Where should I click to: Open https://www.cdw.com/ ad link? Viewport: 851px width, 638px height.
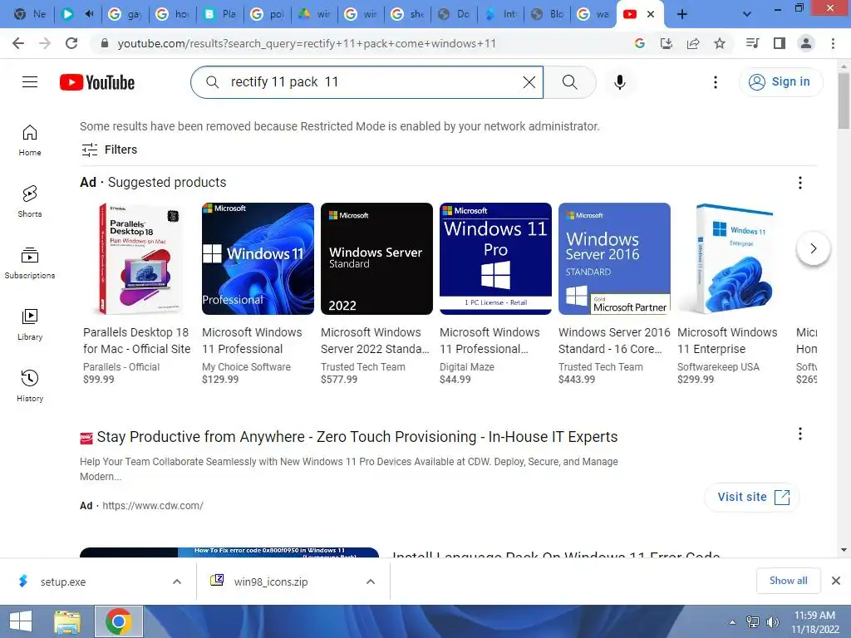[153, 506]
